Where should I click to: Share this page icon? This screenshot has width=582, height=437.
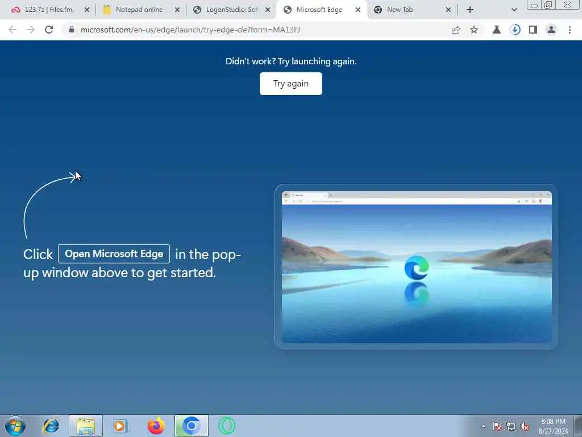[x=456, y=30]
